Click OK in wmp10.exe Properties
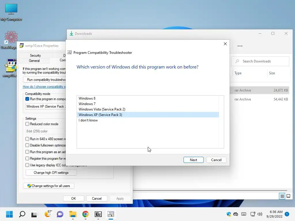 coord(73,199)
